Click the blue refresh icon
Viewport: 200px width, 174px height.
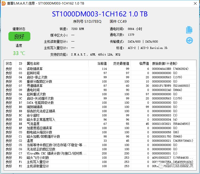tap(189, 40)
